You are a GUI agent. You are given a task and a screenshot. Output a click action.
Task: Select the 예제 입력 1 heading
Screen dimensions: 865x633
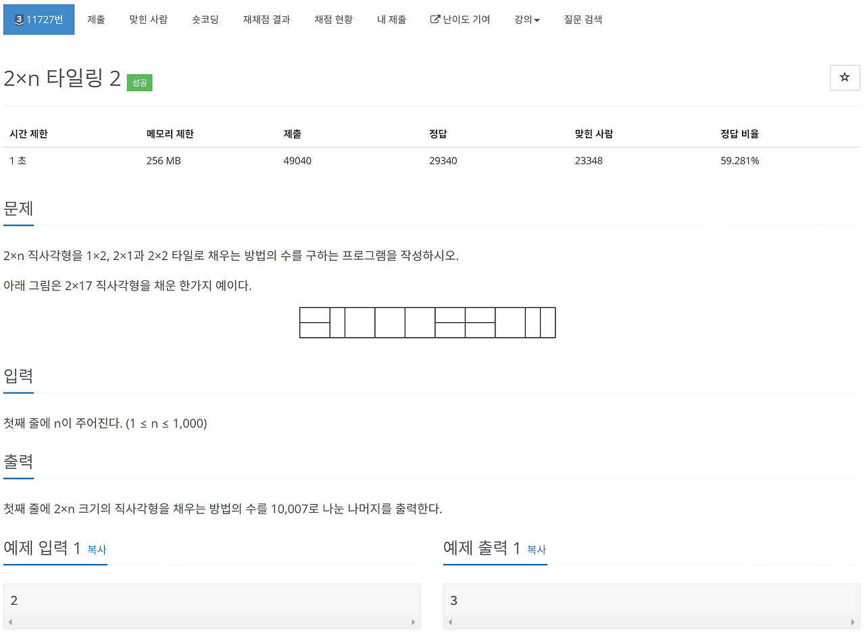tap(42, 549)
